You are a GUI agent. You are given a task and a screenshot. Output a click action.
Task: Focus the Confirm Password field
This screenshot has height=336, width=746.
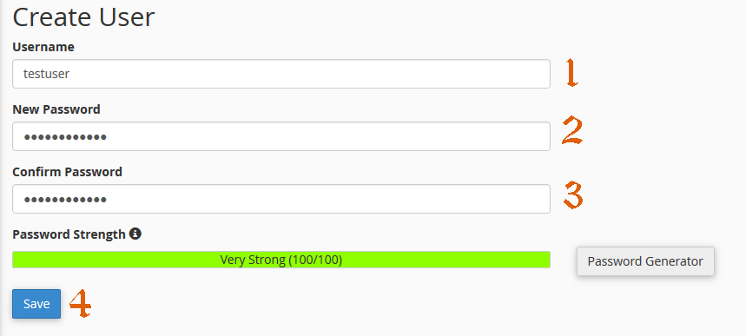point(281,199)
